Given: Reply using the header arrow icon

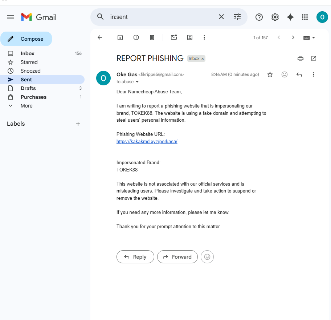Looking at the screenshot, I should click(x=299, y=74).
